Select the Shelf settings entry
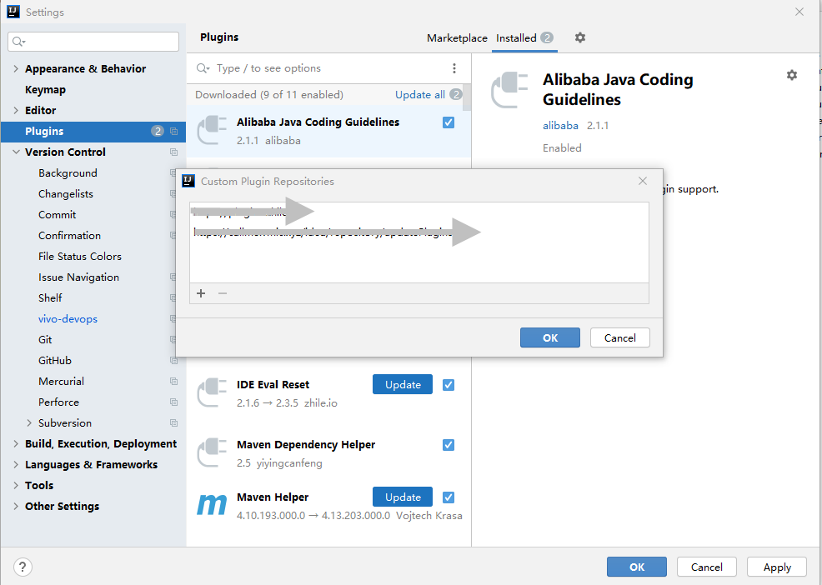 coord(50,297)
